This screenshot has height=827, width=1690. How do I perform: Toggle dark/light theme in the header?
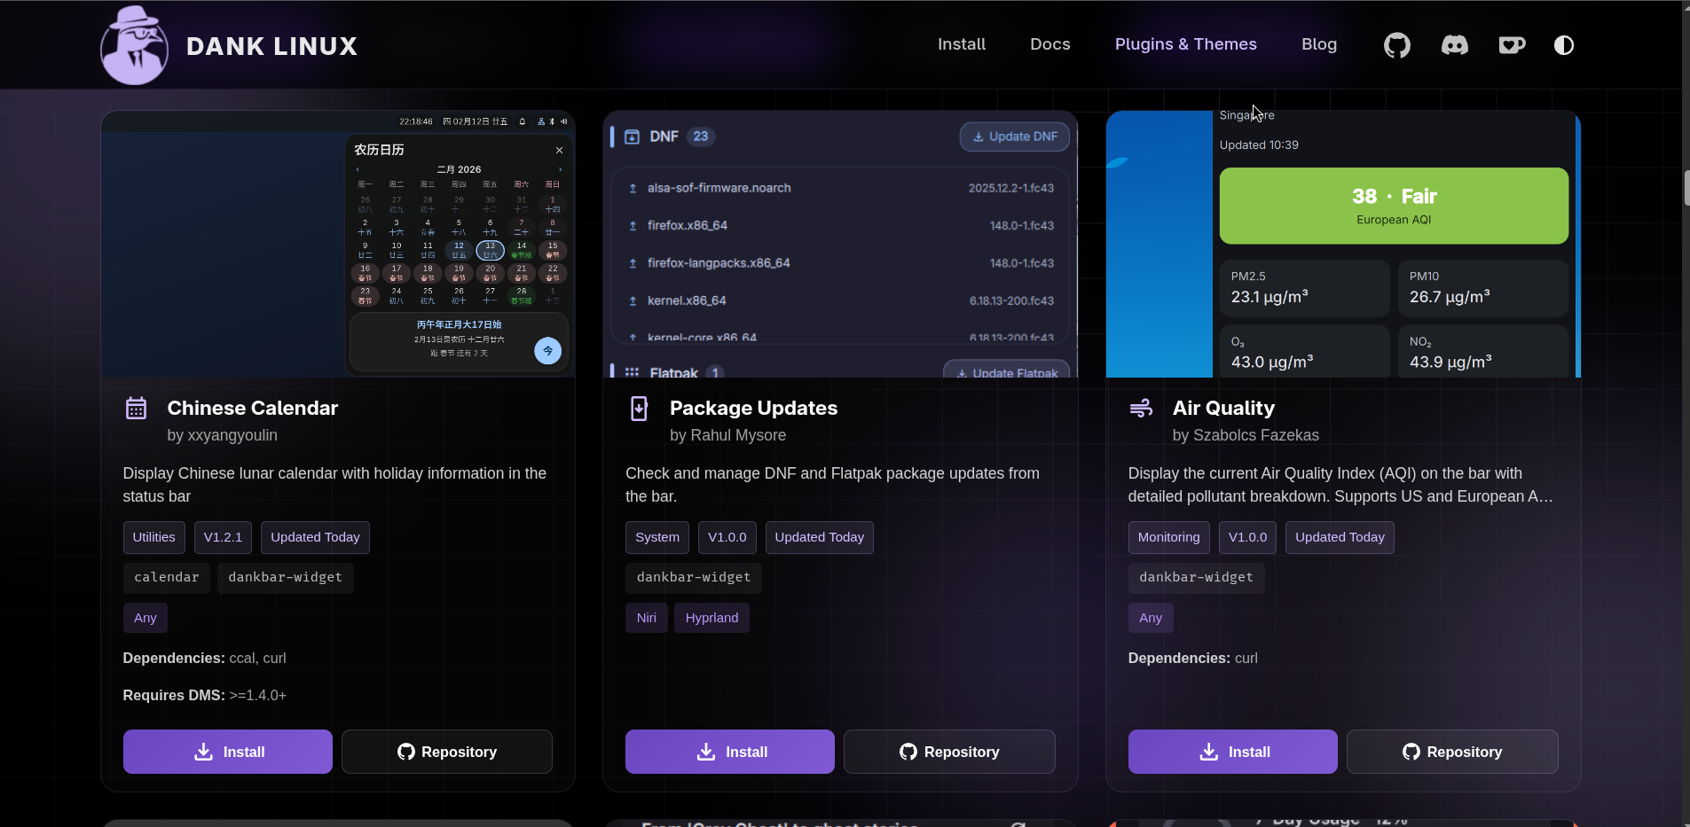(1564, 44)
